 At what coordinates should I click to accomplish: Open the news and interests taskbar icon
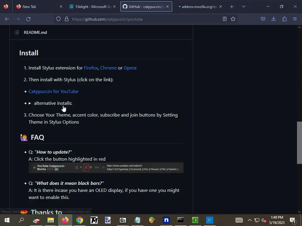[239, 220]
